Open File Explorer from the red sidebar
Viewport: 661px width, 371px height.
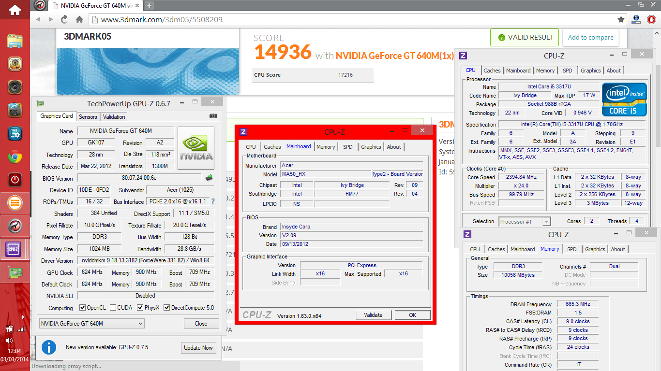pyautogui.click(x=15, y=41)
